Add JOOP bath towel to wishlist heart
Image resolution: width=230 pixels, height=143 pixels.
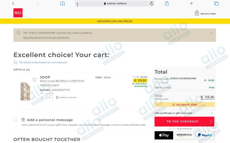[x=34, y=80]
